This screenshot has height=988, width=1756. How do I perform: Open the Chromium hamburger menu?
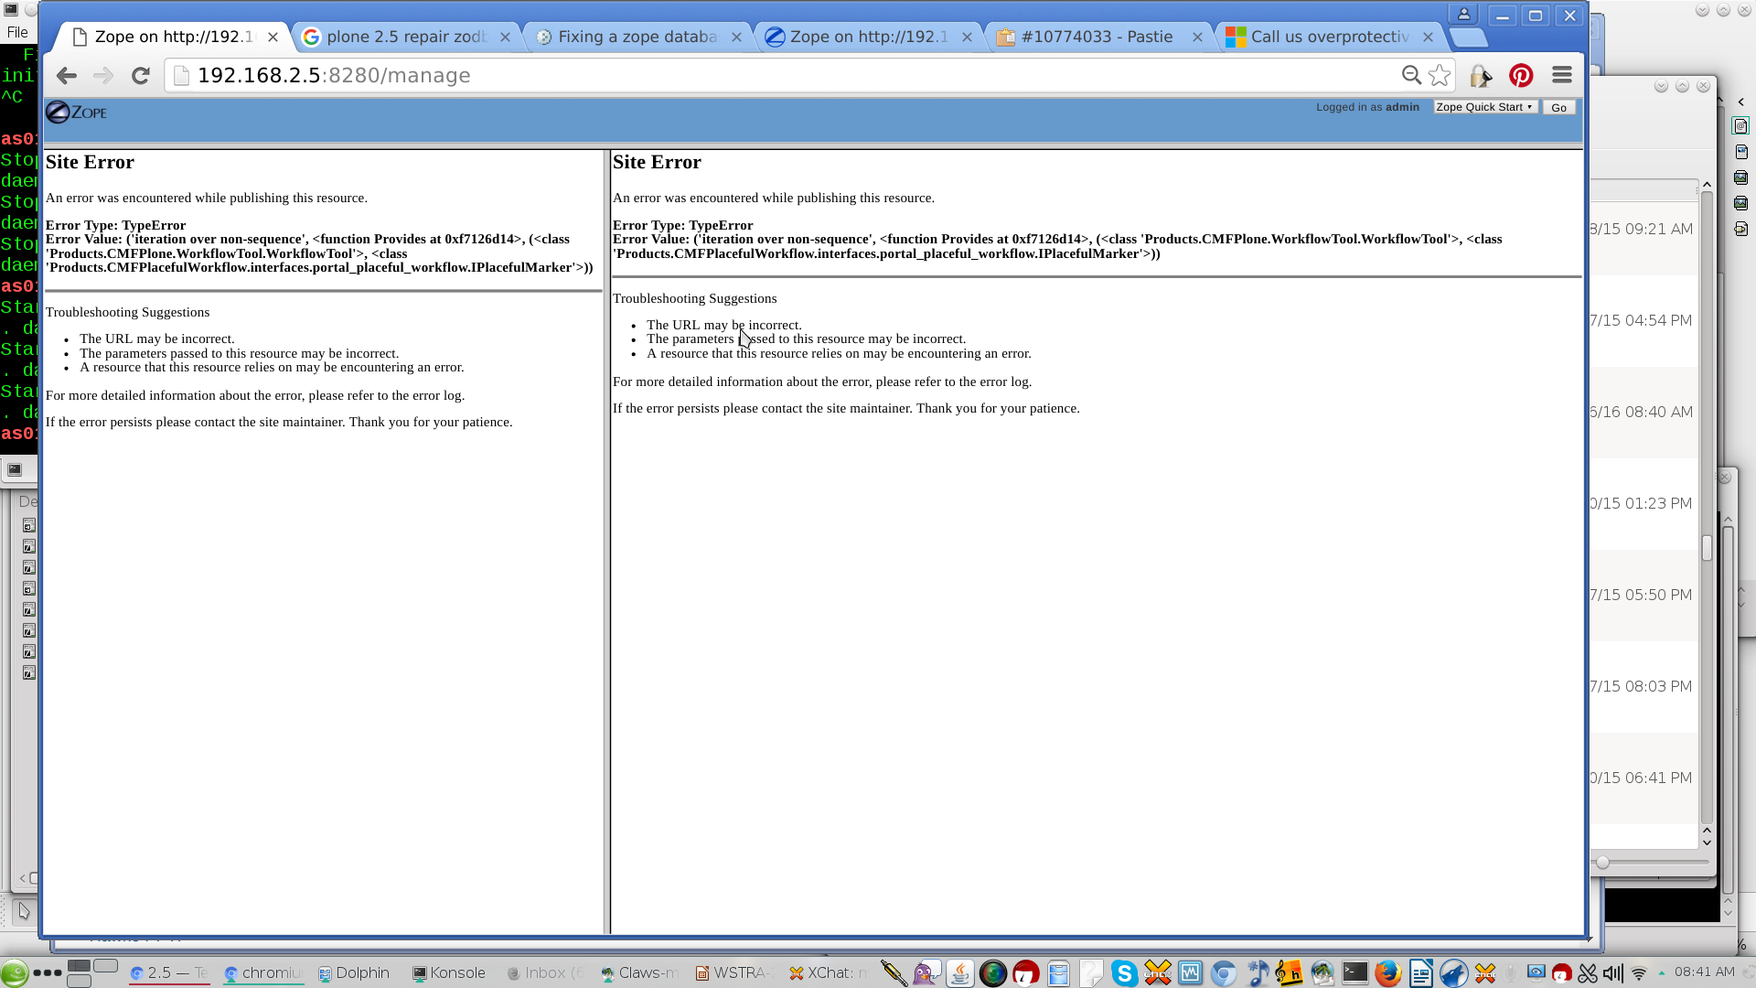coord(1562,76)
